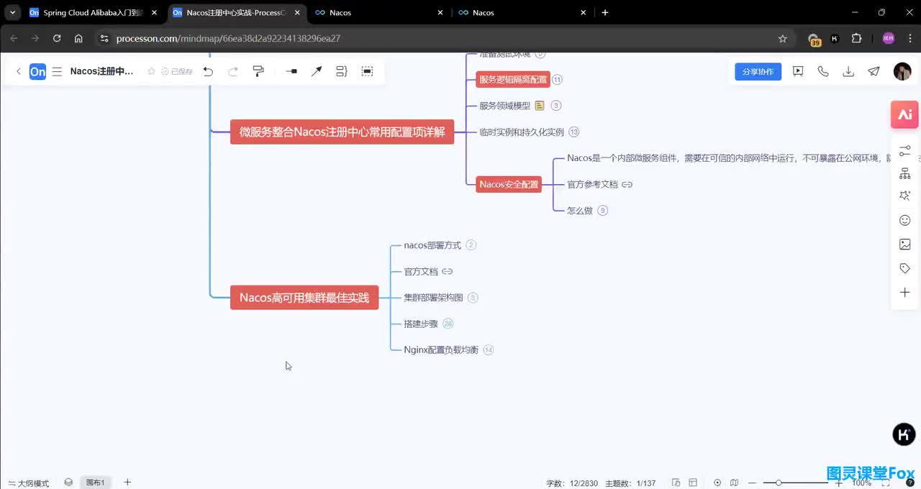Select the 服务逻辑隔离配置 node
The width and height of the screenshot is (921, 489).
tap(513, 80)
